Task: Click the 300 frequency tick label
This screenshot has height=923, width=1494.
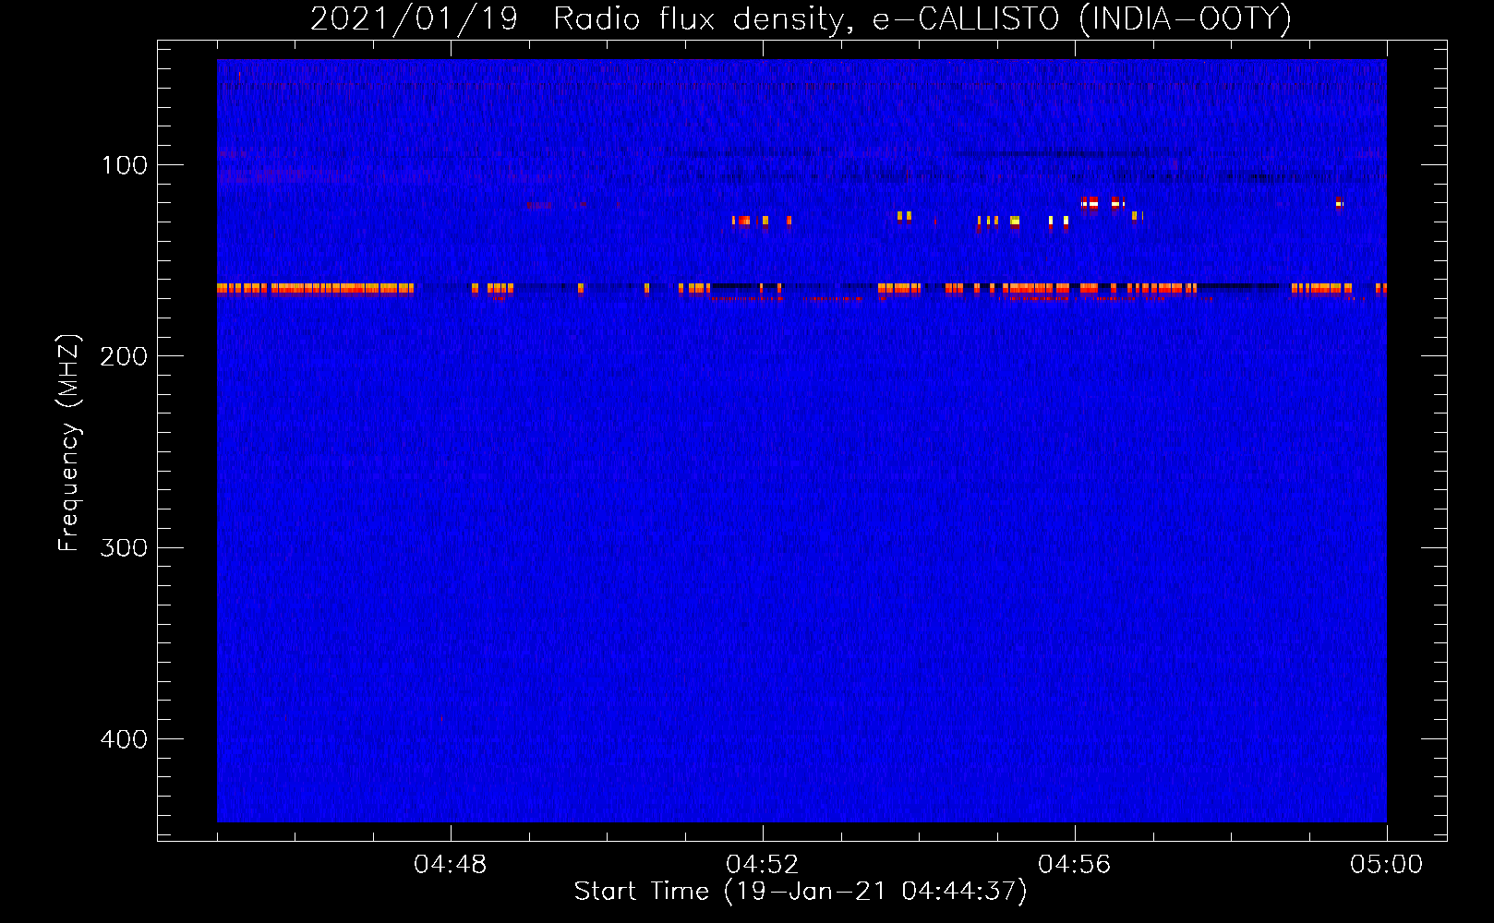Action: 125,548
